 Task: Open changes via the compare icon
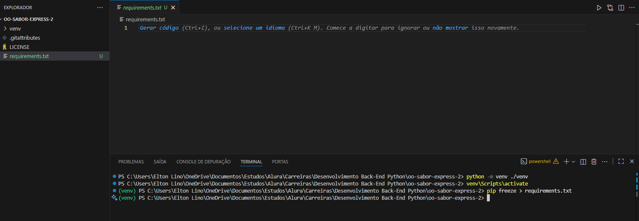coord(610,8)
